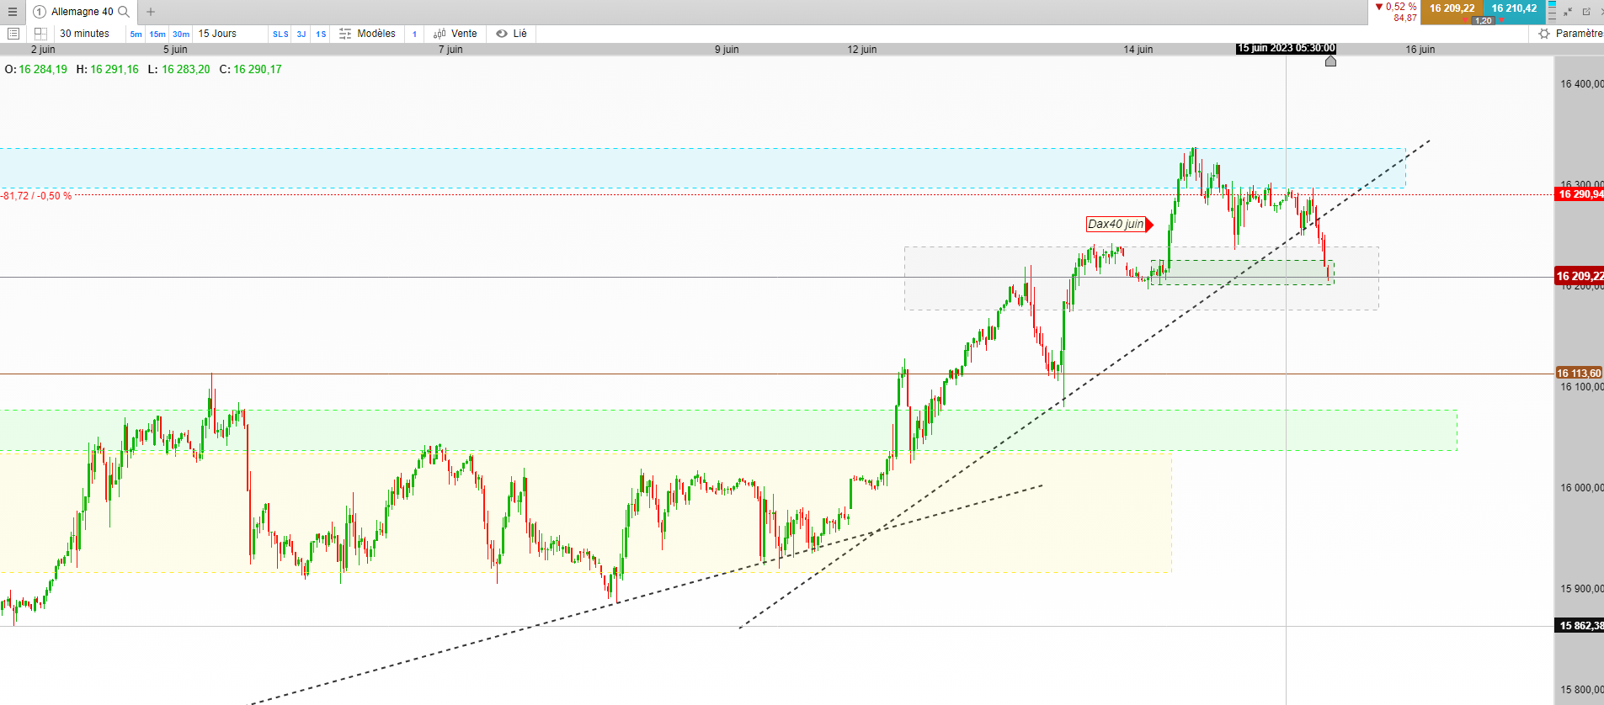Open the hamburger main menu

(x=12, y=12)
